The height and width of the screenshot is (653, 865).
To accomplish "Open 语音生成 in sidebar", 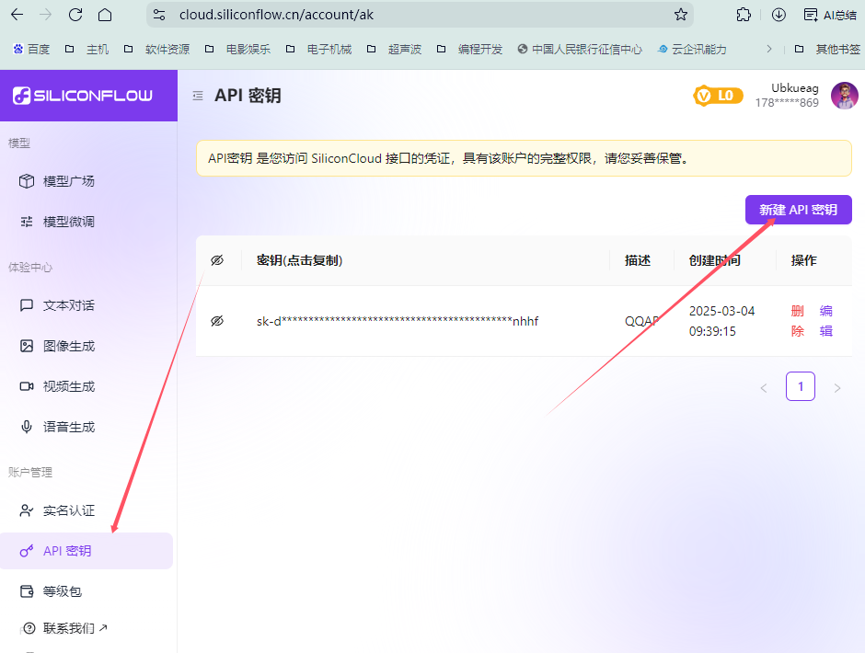I will pos(57,427).
